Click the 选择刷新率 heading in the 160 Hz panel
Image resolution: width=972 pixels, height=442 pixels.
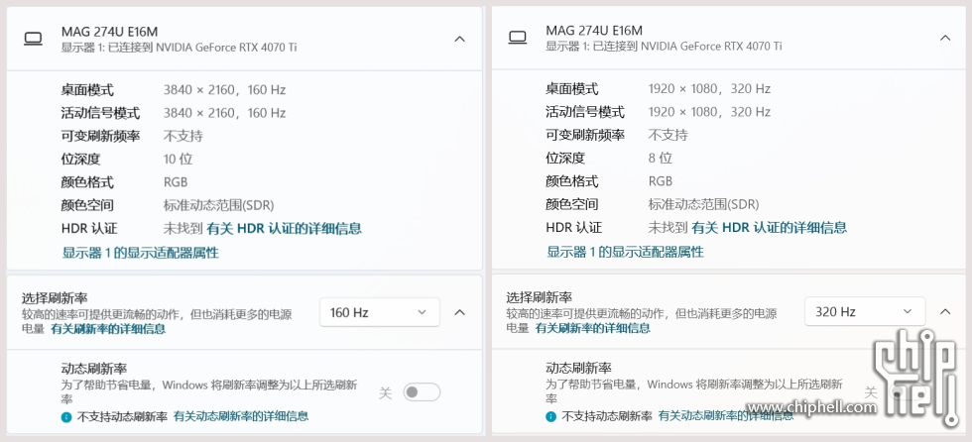click(x=55, y=298)
